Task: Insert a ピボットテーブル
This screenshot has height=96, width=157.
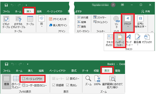Action: tap(6, 22)
